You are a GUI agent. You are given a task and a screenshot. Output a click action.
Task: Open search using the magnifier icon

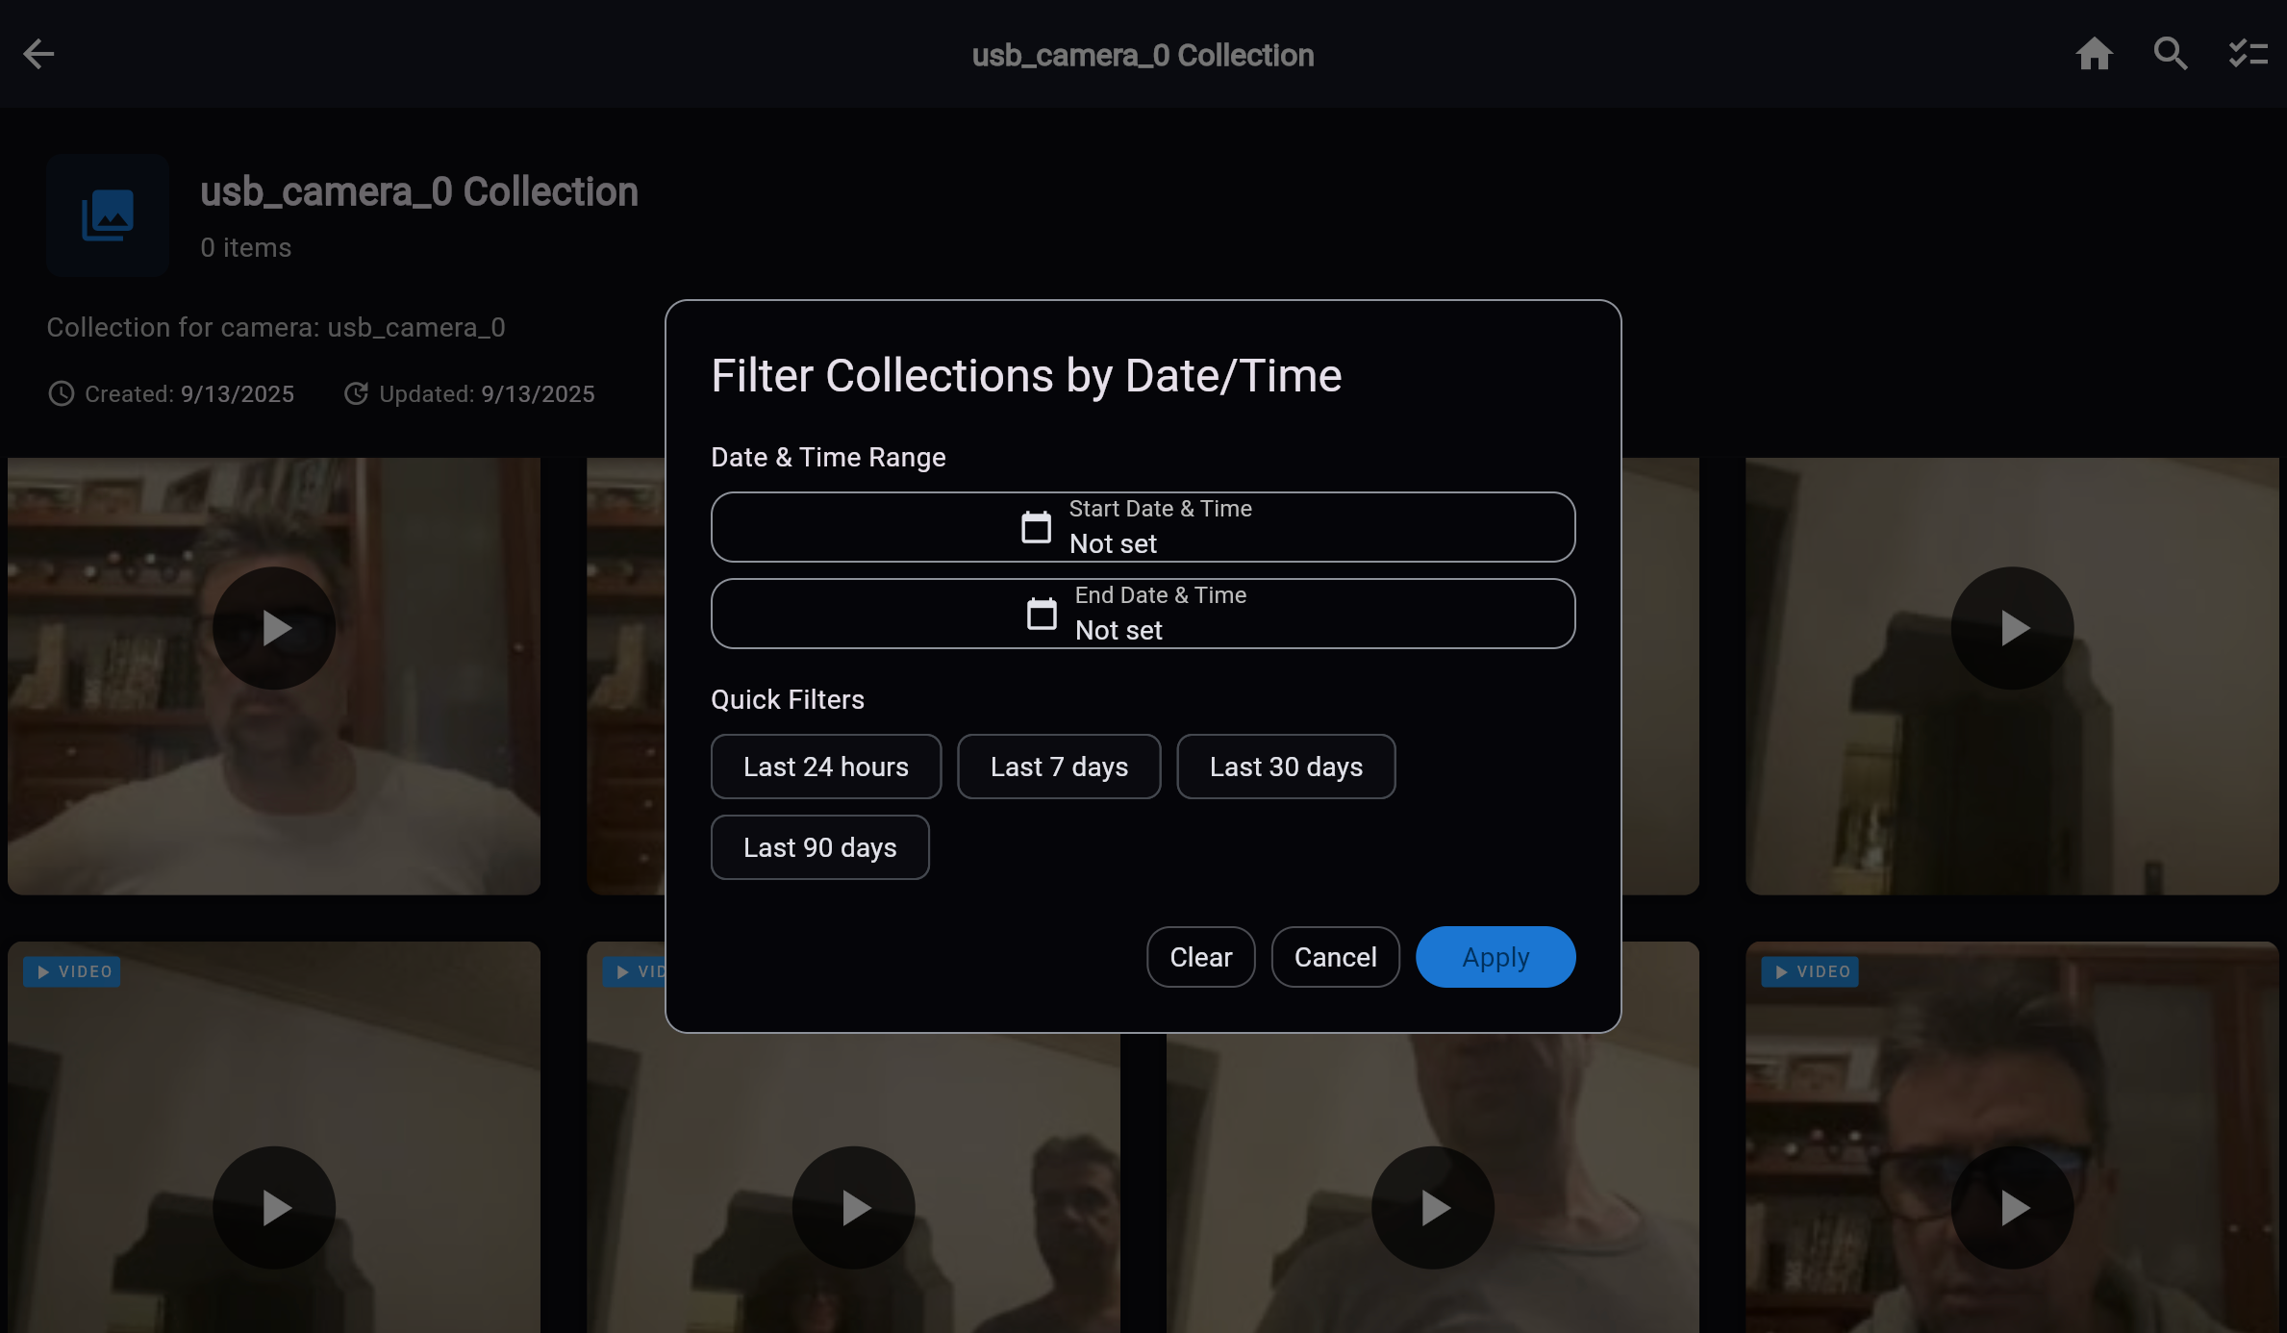(x=2171, y=54)
